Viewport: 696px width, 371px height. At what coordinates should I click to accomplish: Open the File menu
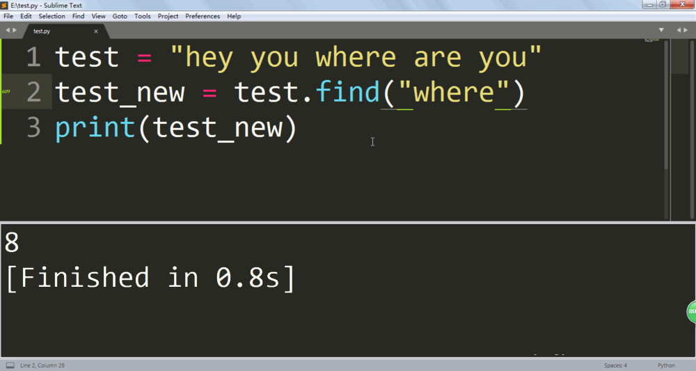point(8,16)
